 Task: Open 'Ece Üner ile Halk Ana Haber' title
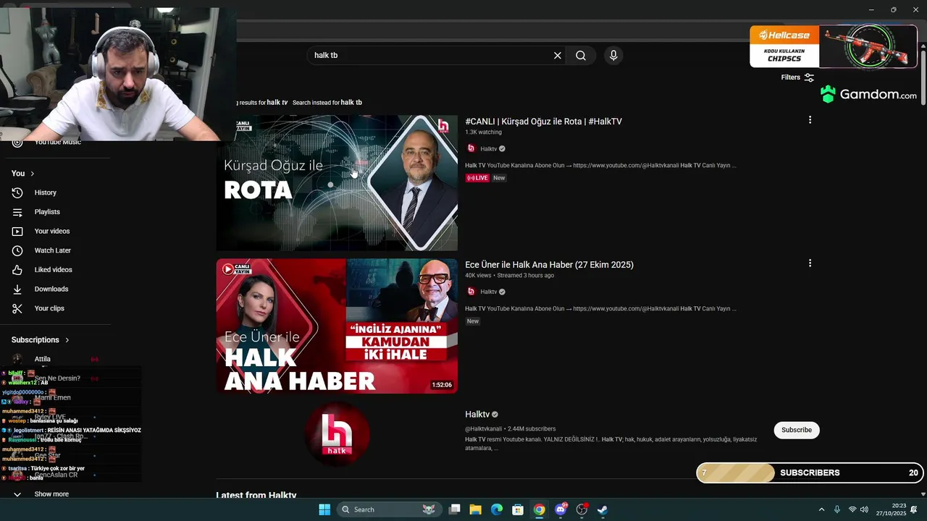coord(549,265)
